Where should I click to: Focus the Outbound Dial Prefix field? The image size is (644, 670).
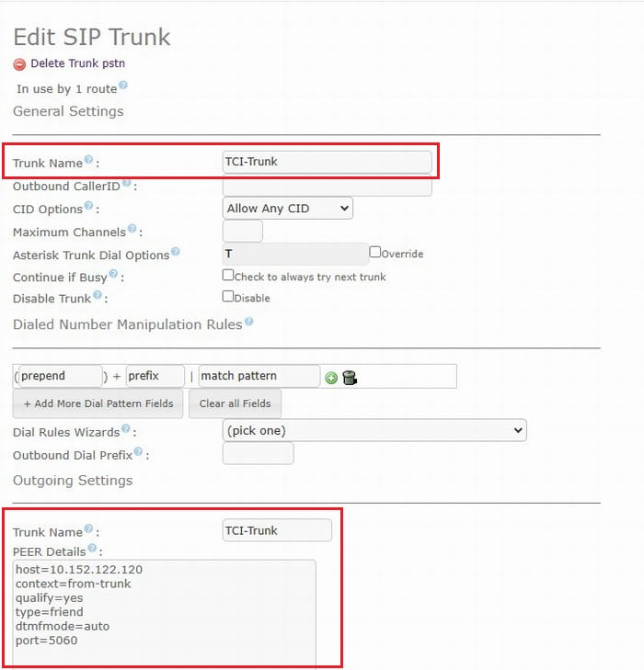pyautogui.click(x=258, y=453)
